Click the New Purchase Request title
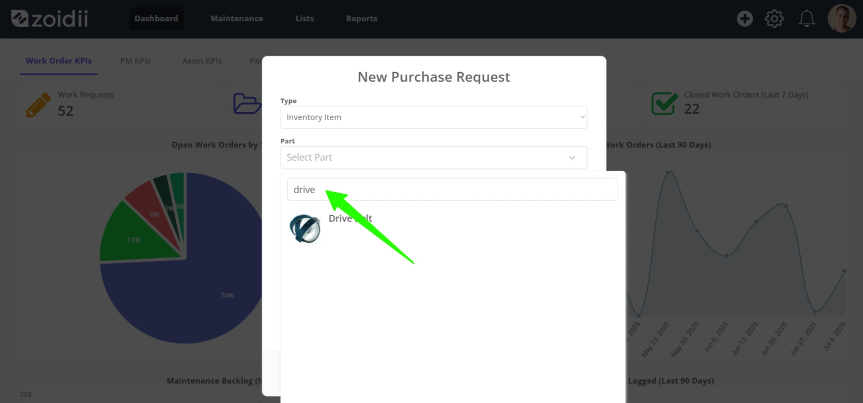 tap(434, 77)
